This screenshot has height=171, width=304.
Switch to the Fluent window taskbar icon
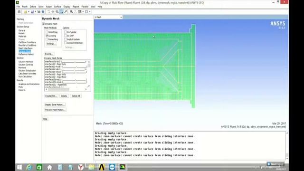tap(123, 167)
